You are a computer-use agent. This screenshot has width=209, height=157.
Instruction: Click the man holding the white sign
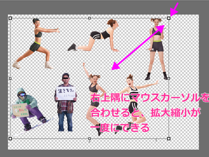point(66,102)
